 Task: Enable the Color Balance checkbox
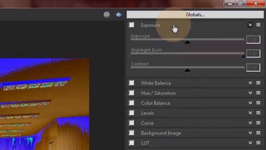tap(131, 103)
